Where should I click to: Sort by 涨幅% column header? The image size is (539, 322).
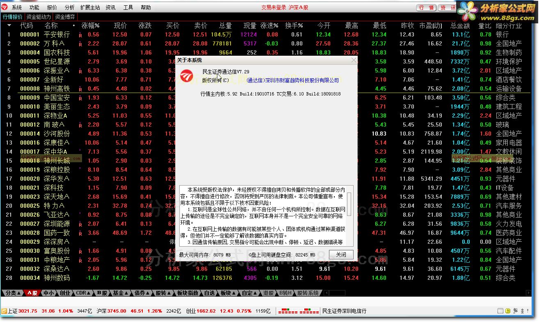click(x=90, y=25)
